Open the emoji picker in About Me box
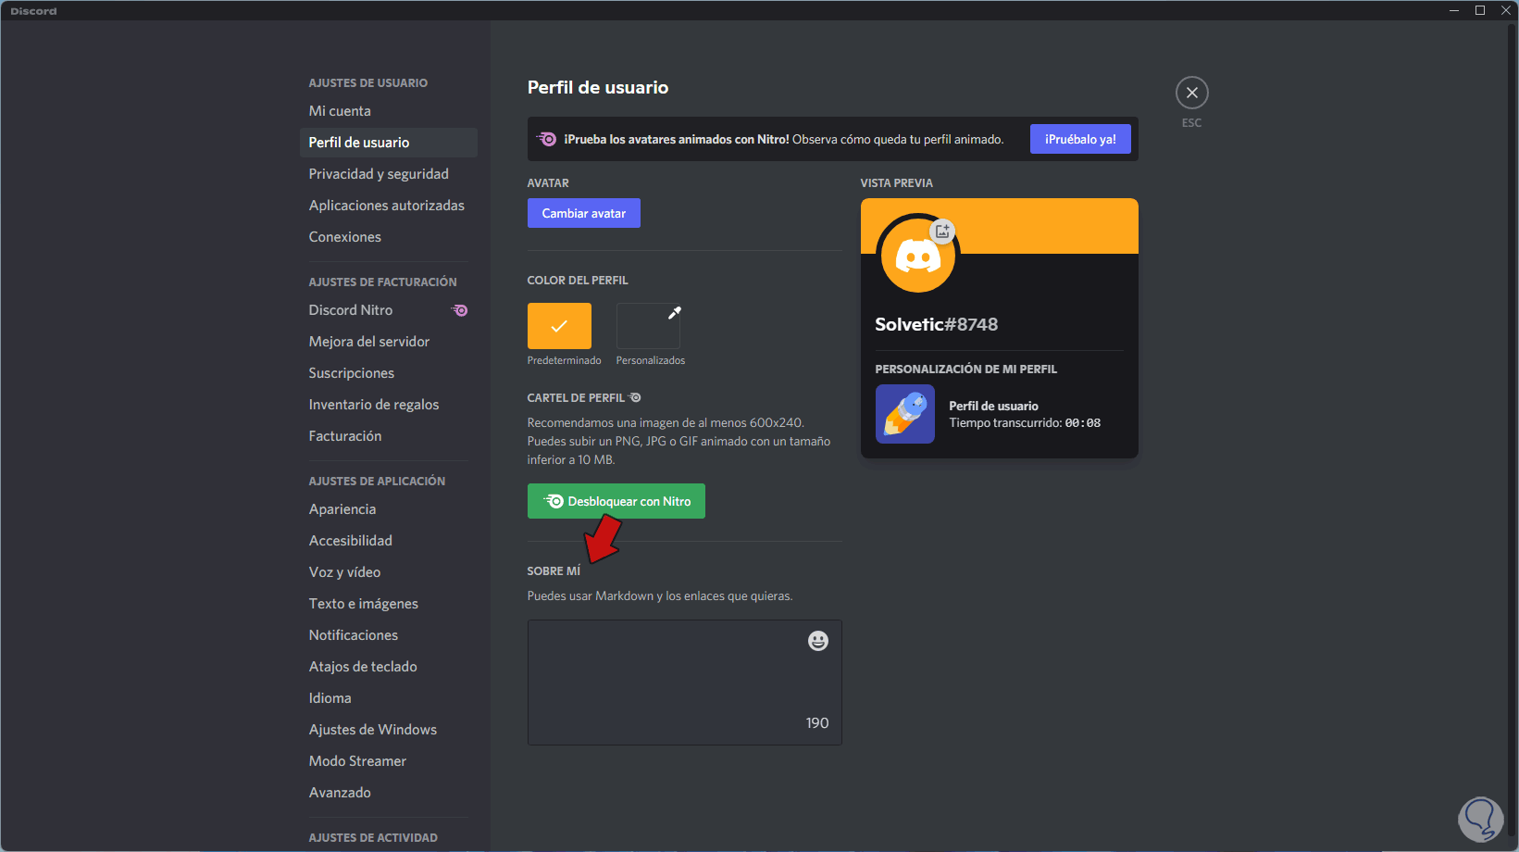 pos(818,641)
